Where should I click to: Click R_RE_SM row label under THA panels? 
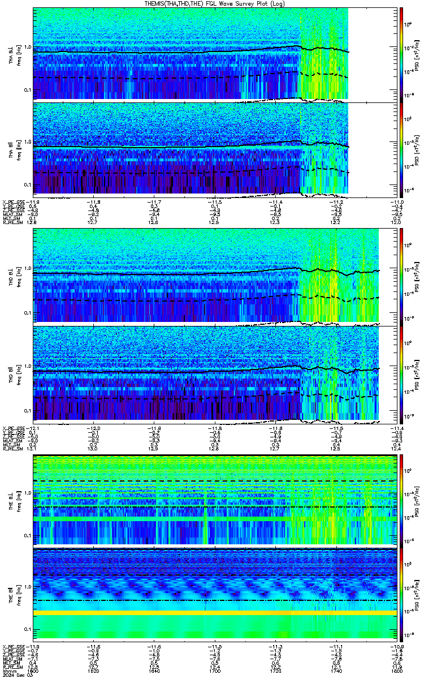click(x=12, y=222)
